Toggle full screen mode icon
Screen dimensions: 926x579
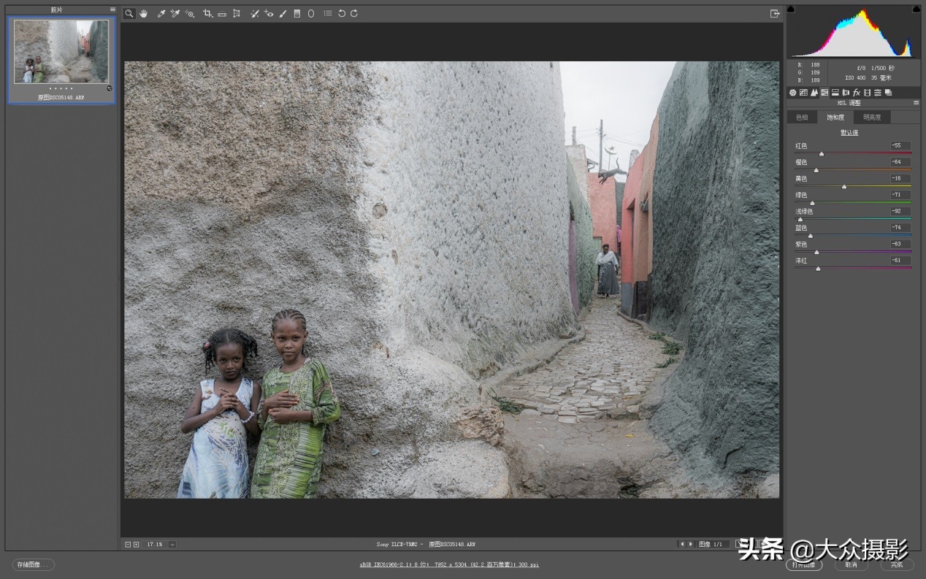click(775, 13)
